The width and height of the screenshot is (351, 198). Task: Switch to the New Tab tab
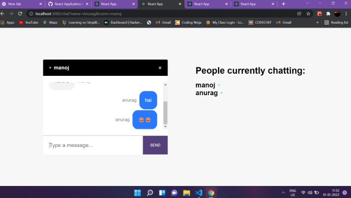click(x=22, y=4)
